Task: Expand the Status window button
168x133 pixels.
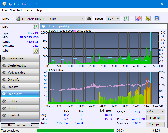Action: pos(20,125)
